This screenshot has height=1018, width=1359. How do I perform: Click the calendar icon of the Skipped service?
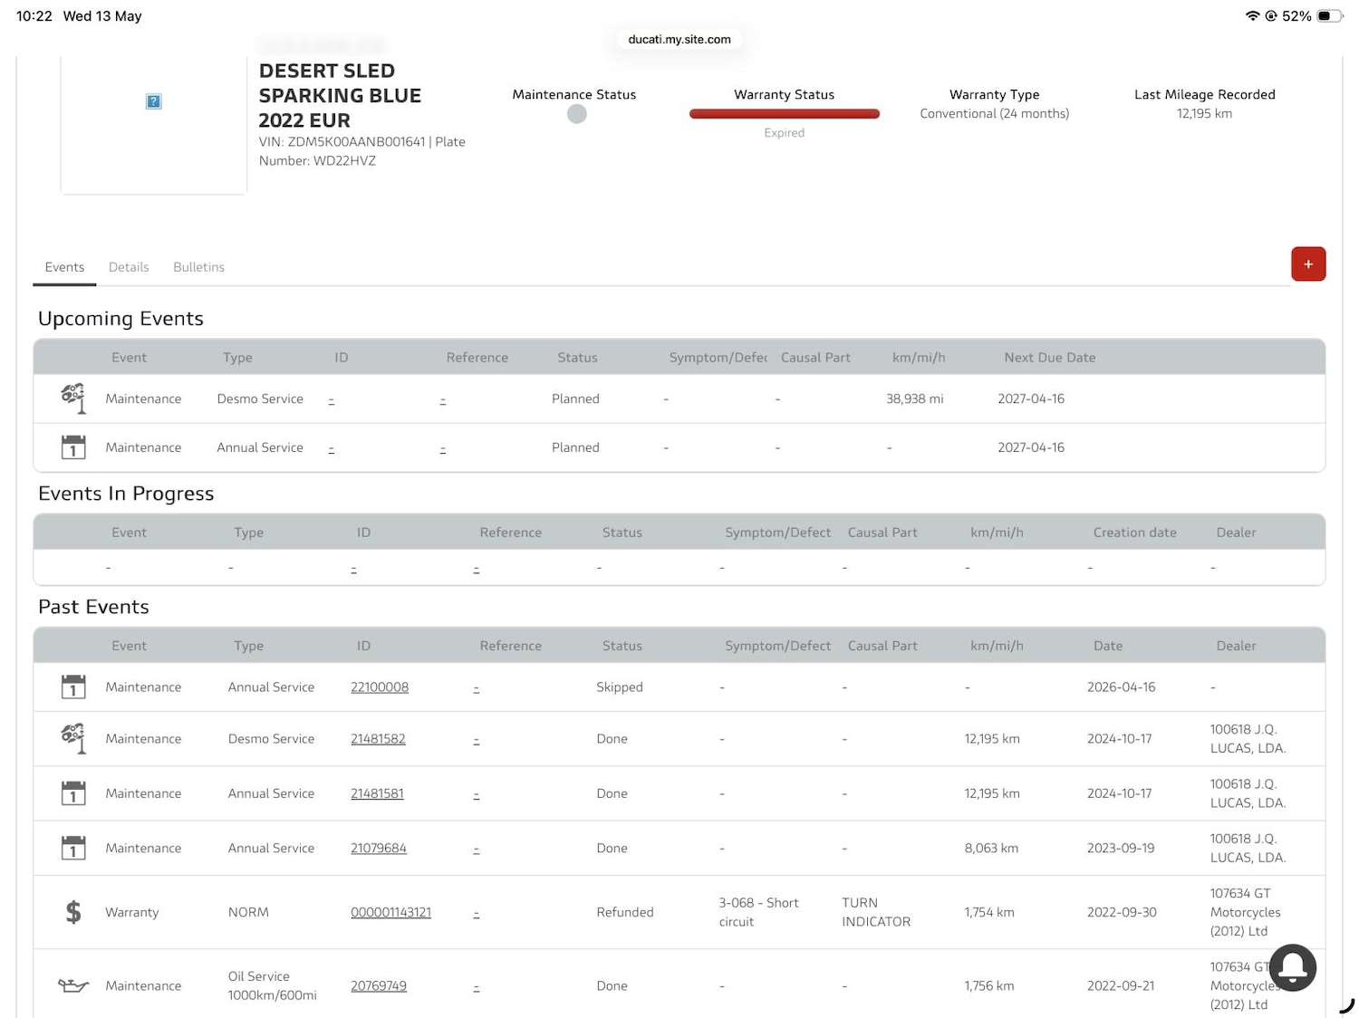pyautogui.click(x=73, y=687)
